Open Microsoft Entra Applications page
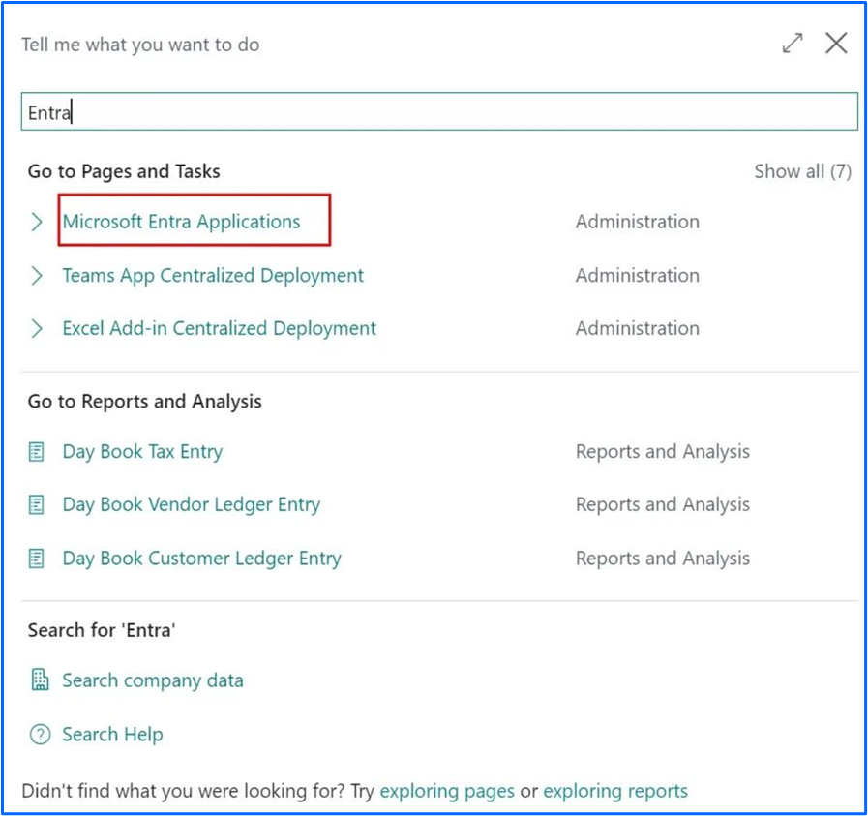Viewport: 868px width, 816px height. tap(181, 222)
